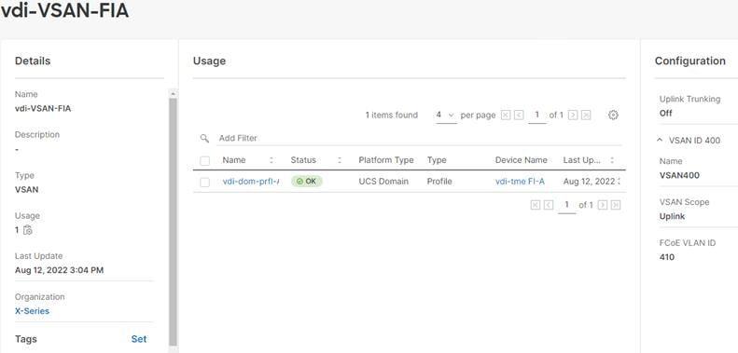Image resolution: width=738 pixels, height=353 pixels.
Task: Go to first page using top pagination icon
Action: coord(506,115)
